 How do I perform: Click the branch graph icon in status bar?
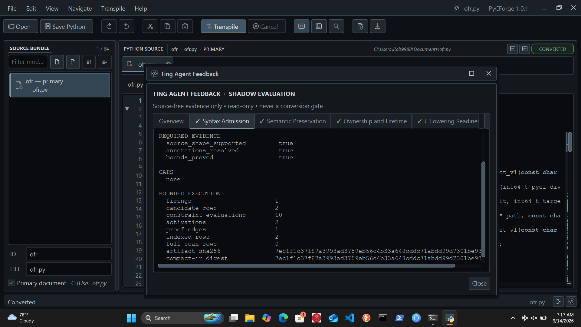click(558, 302)
